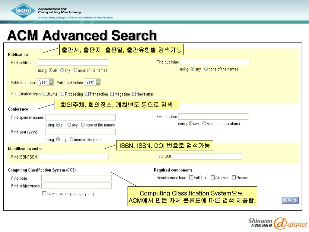Click the Find subject/noun text field
The width and height of the screenshot is (309, 232).
pos(76,186)
